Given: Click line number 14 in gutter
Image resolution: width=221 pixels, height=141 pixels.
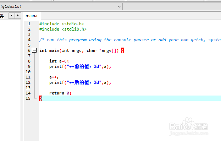Looking at the screenshot, I should coord(28,93).
